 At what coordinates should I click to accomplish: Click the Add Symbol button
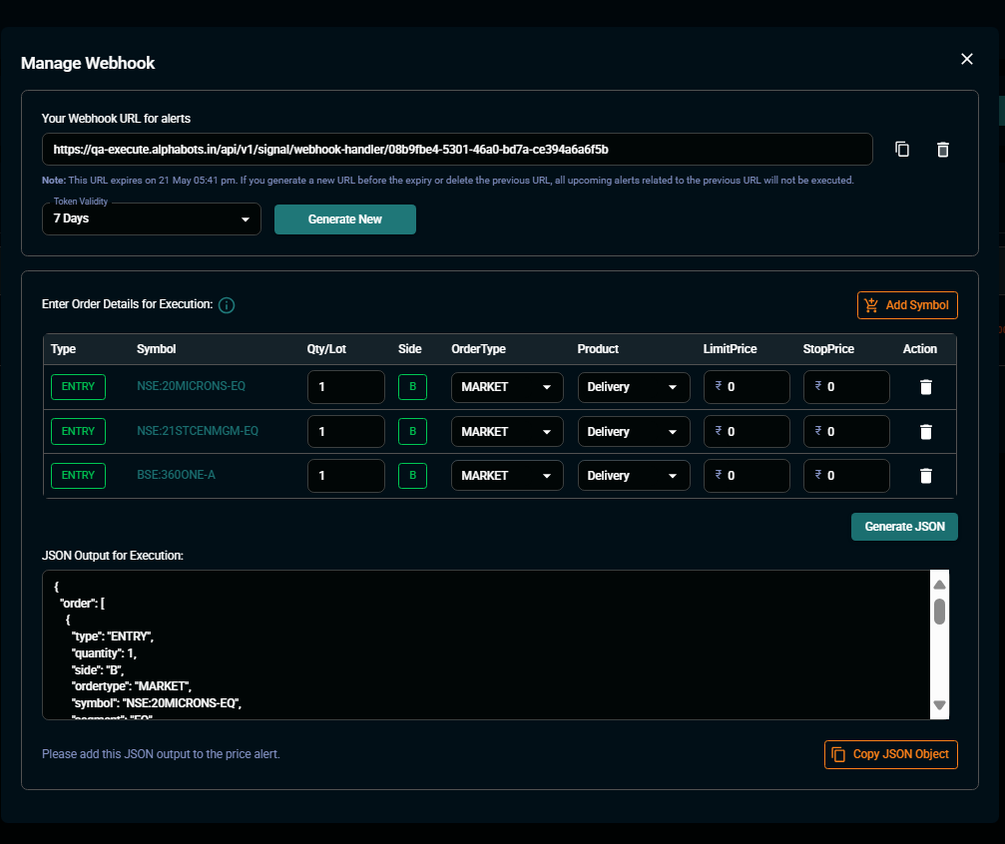tap(907, 304)
